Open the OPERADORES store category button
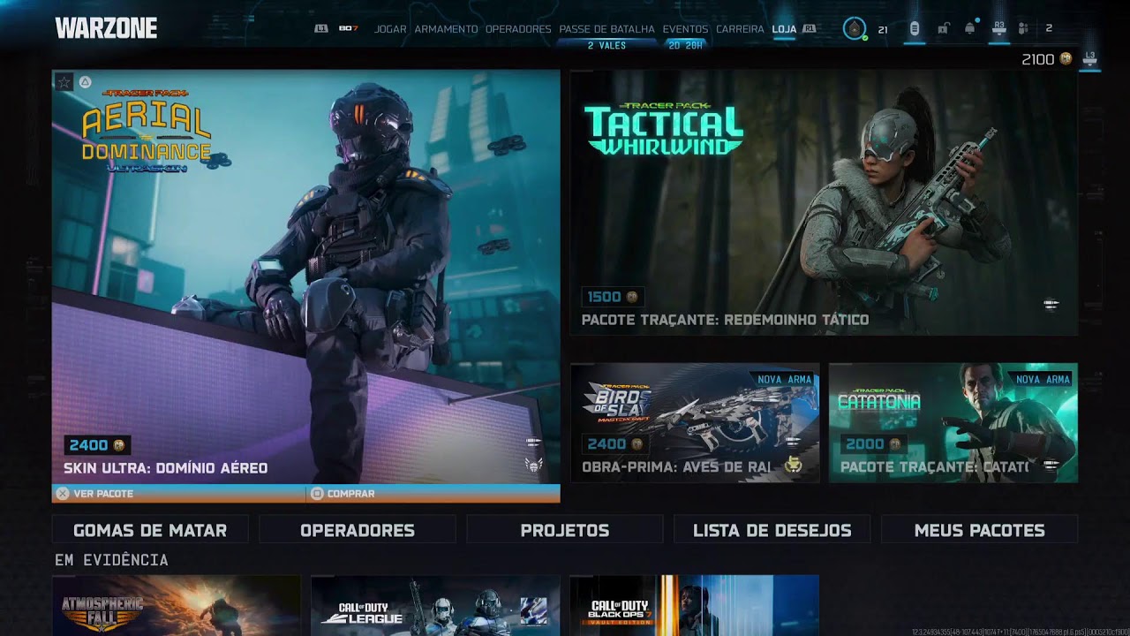The image size is (1130, 636). [358, 530]
